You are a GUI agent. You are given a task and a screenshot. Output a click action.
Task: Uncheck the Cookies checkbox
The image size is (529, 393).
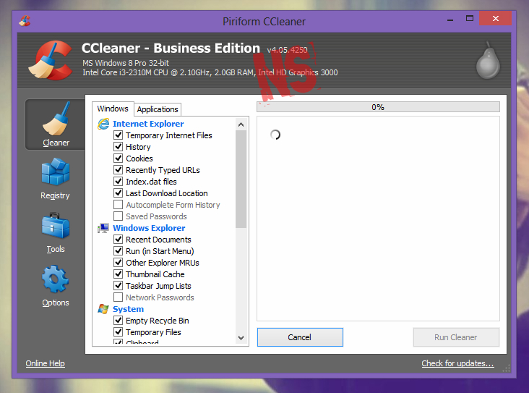click(118, 159)
